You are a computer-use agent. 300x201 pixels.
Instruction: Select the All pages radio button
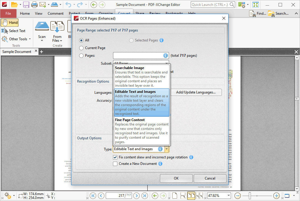[81, 40]
